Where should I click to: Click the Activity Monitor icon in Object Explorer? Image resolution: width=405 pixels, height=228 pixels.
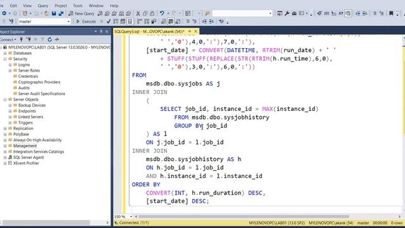pyautogui.click(x=57, y=39)
